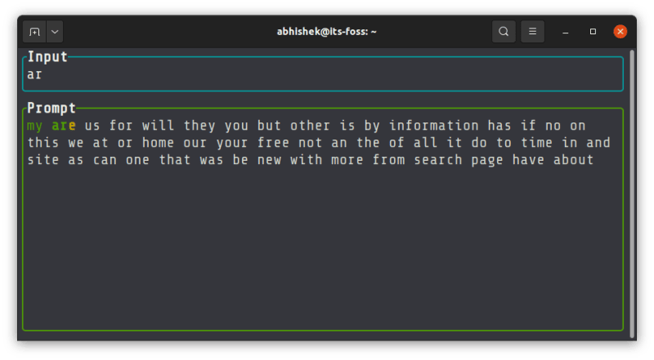Click the vertical scrollbar of the terminal
The image size is (654, 360).
[632, 193]
